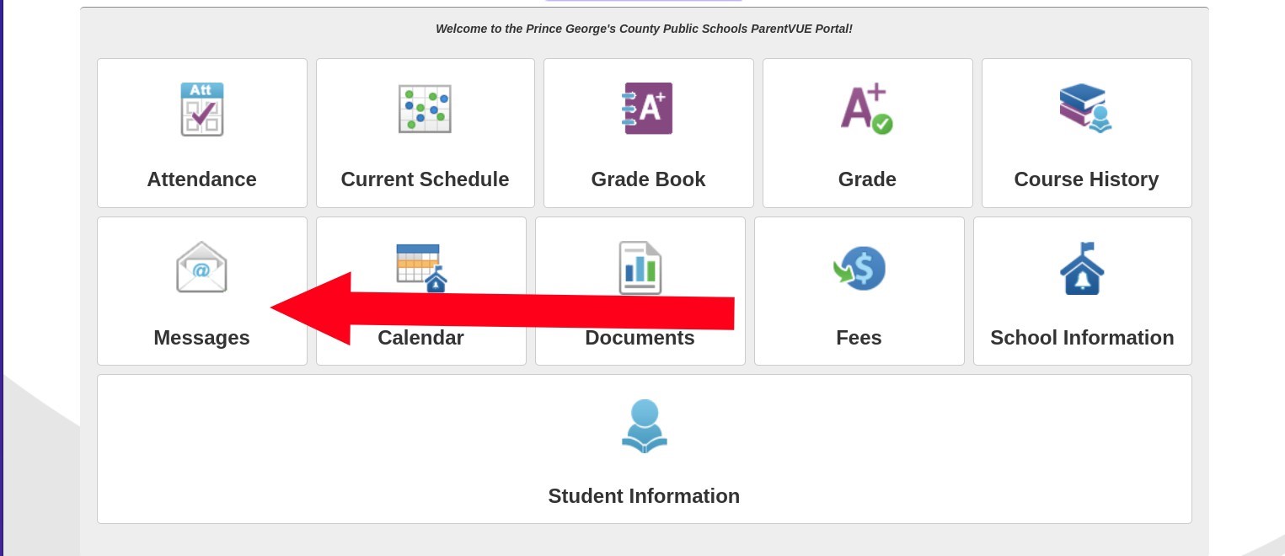The image size is (1285, 556).
Task: Select the School Information label
Action: click(x=1082, y=338)
